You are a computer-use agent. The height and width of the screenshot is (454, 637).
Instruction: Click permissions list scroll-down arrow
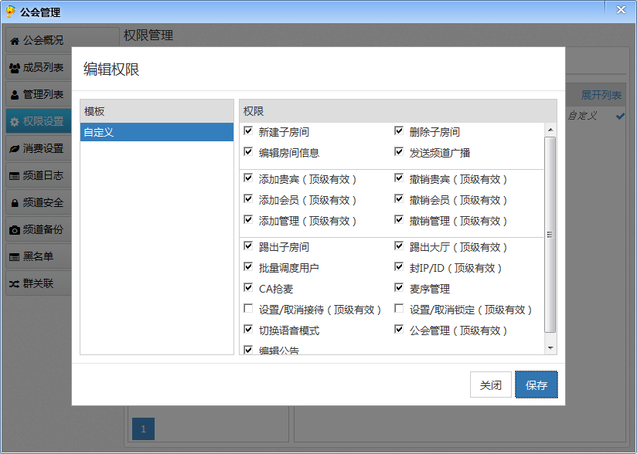click(x=550, y=348)
